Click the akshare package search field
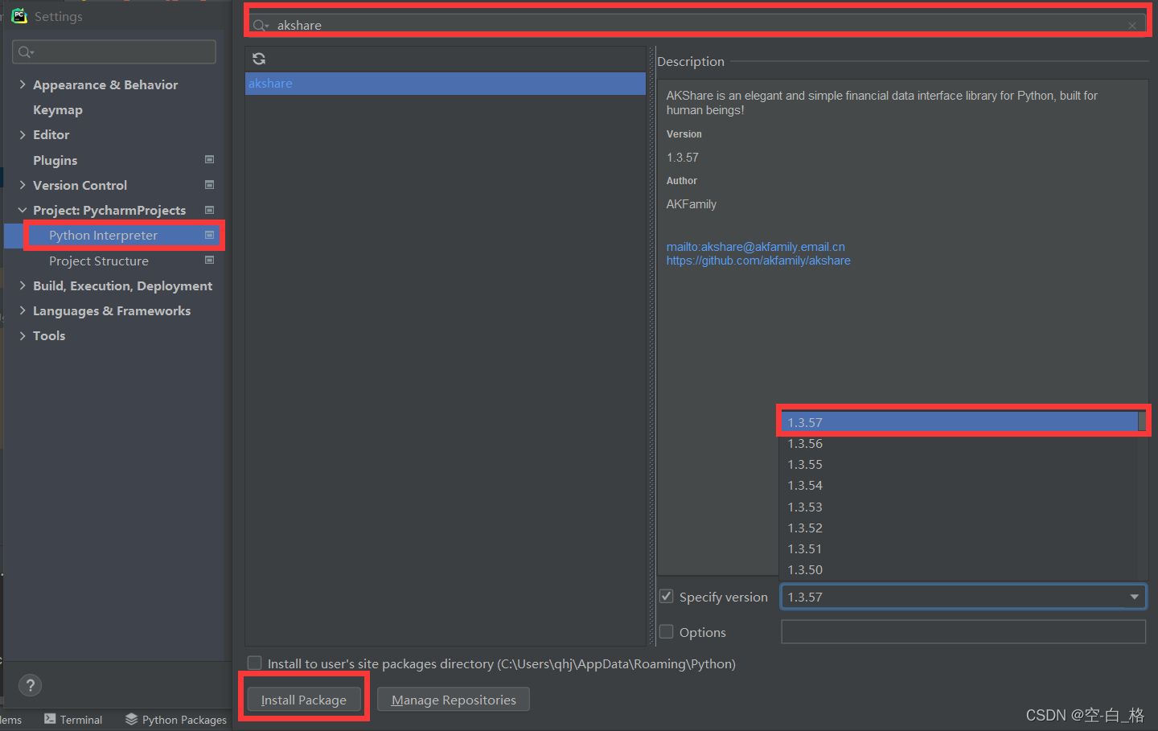Viewport: 1158px width, 731px height. 697,25
